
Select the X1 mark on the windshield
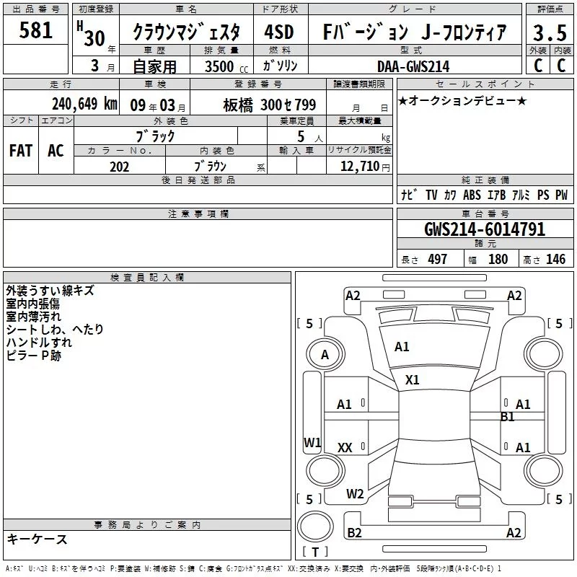[412, 380]
